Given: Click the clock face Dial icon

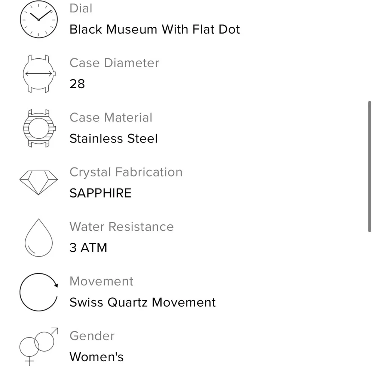Looking at the screenshot, I should point(39,19).
